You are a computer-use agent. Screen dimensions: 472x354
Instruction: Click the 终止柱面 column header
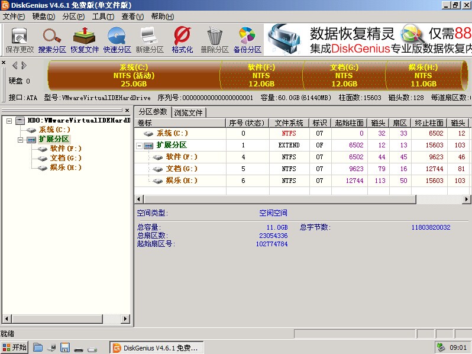pos(429,123)
